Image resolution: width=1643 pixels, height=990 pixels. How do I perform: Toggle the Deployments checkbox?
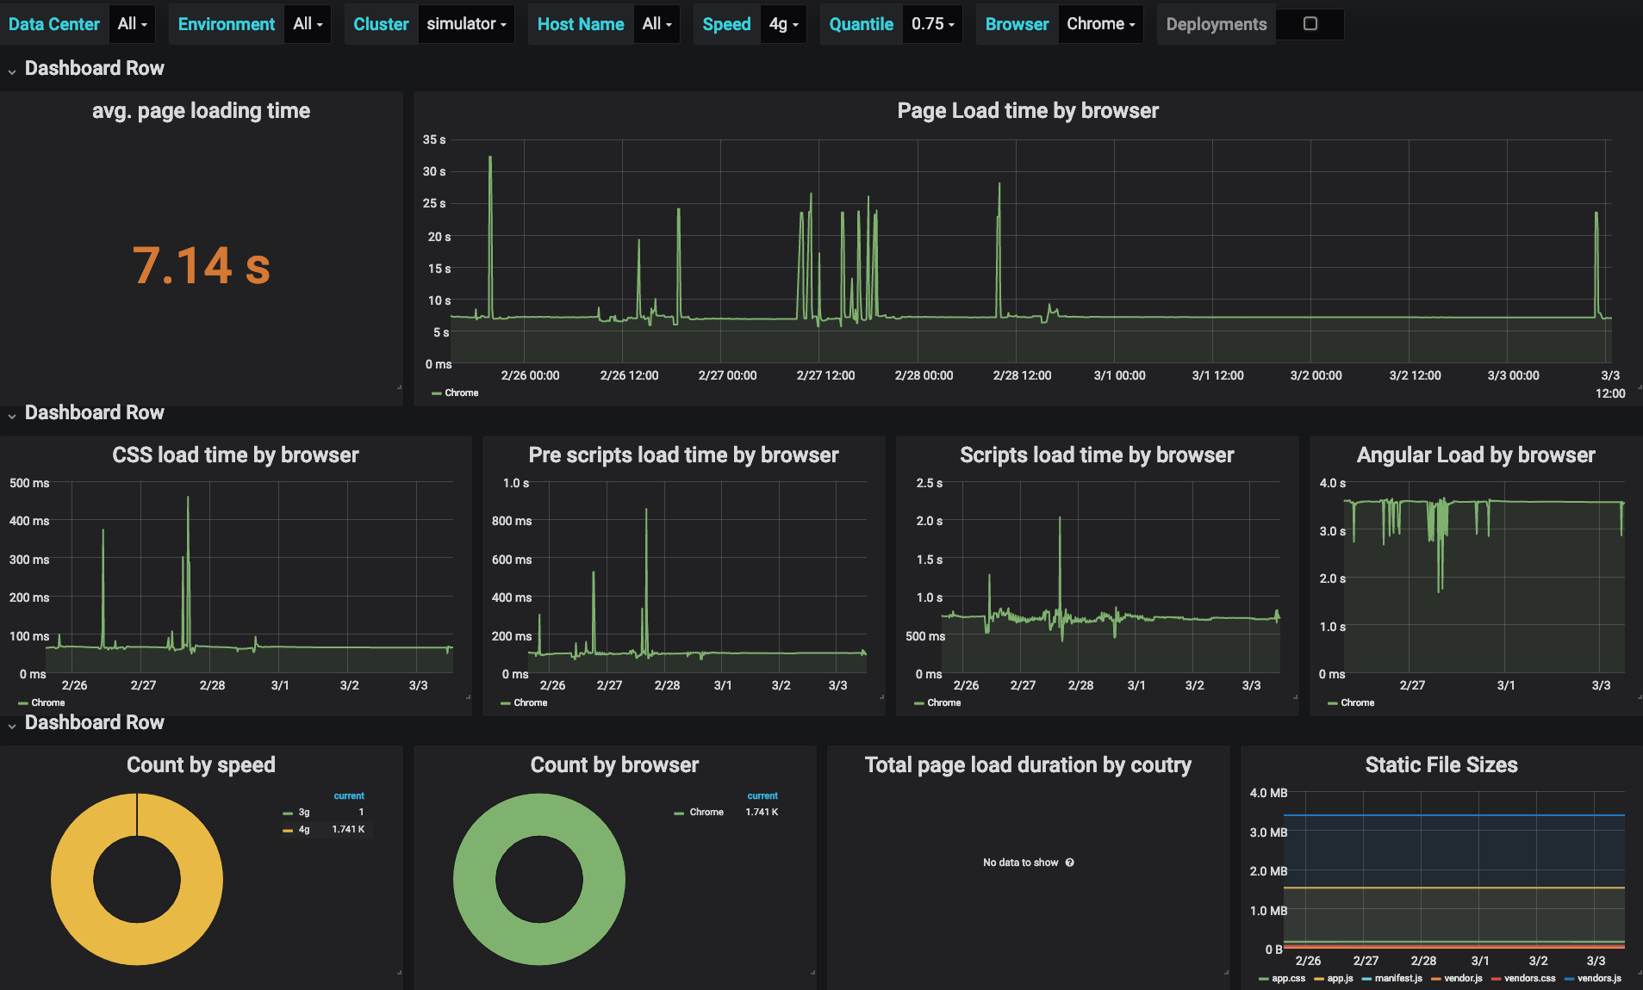(x=1310, y=24)
